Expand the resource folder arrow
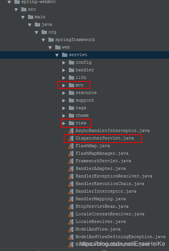Image resolution: width=169 pixels, height=251 pixels. (x=64, y=93)
